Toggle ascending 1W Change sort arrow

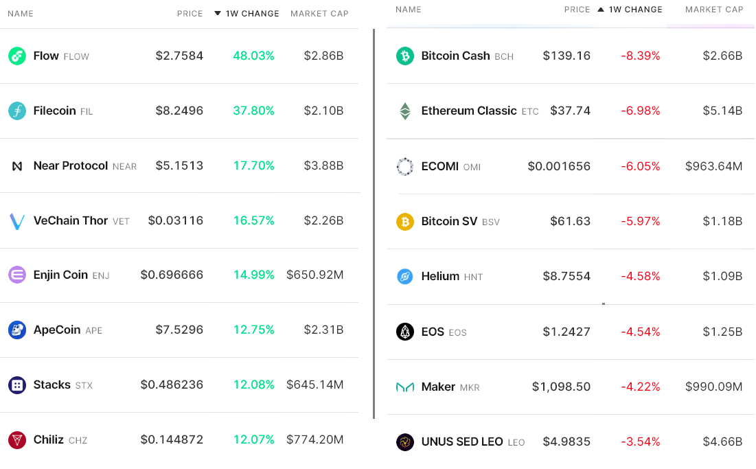(601, 10)
